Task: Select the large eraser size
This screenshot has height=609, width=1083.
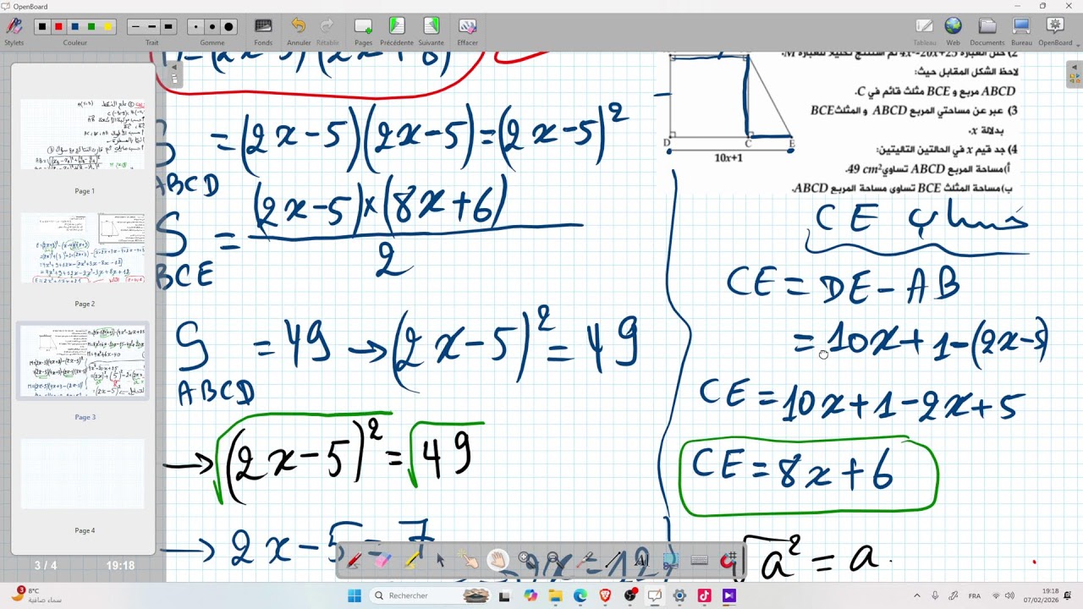Action: [228, 26]
